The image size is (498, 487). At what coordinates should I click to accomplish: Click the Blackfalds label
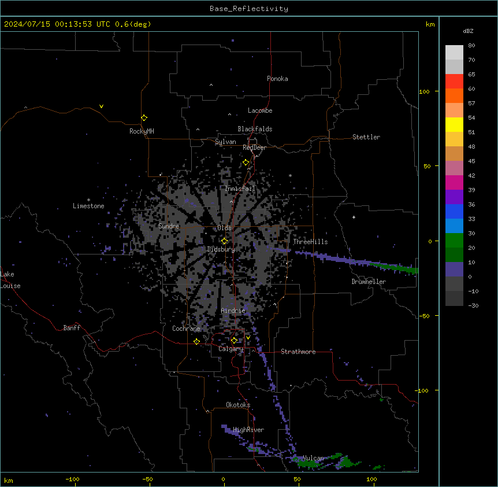coord(255,129)
